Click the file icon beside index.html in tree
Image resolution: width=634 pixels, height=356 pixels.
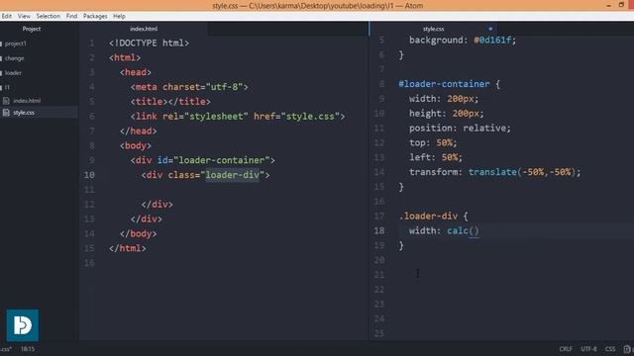tap(6, 101)
